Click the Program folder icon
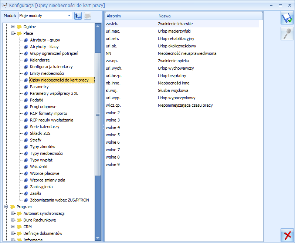This screenshot has height=243, width=295. (13, 207)
